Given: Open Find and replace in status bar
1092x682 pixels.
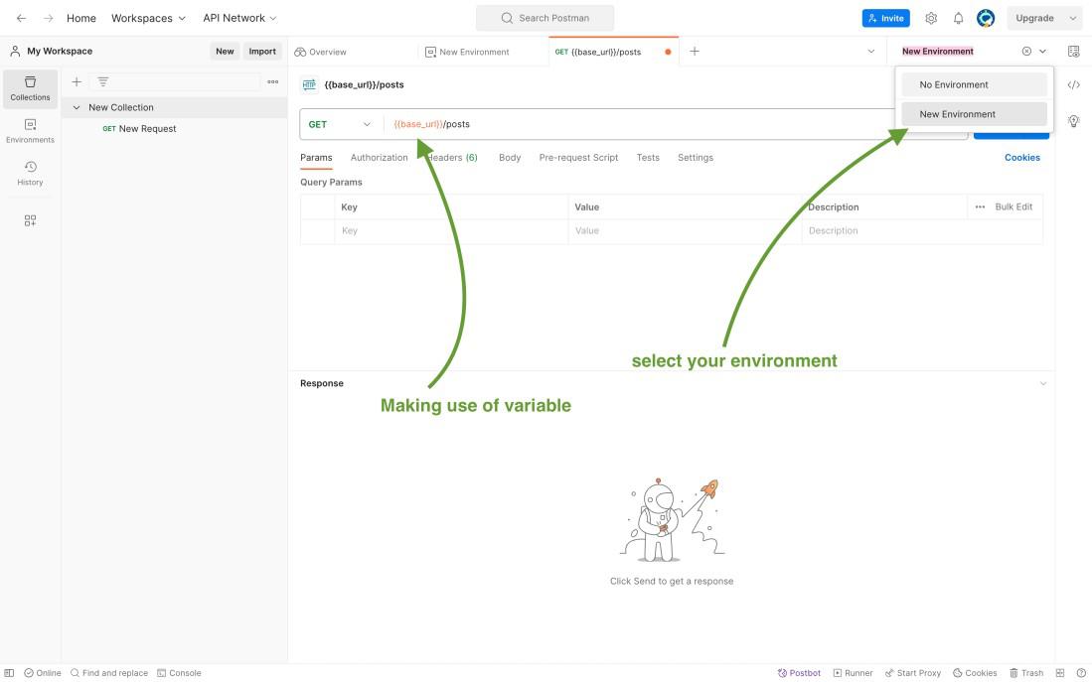Looking at the screenshot, I should pos(108,673).
